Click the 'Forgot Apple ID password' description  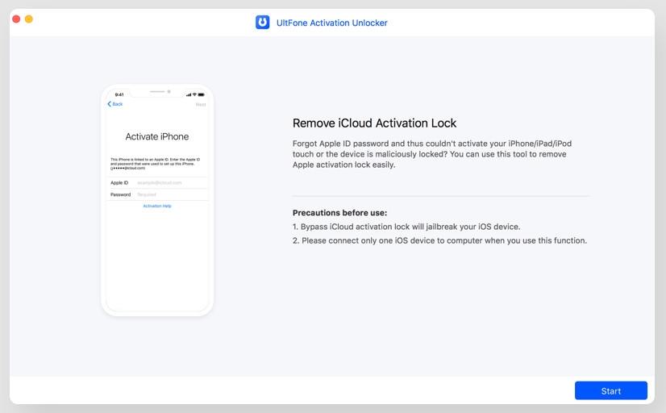(x=432, y=154)
